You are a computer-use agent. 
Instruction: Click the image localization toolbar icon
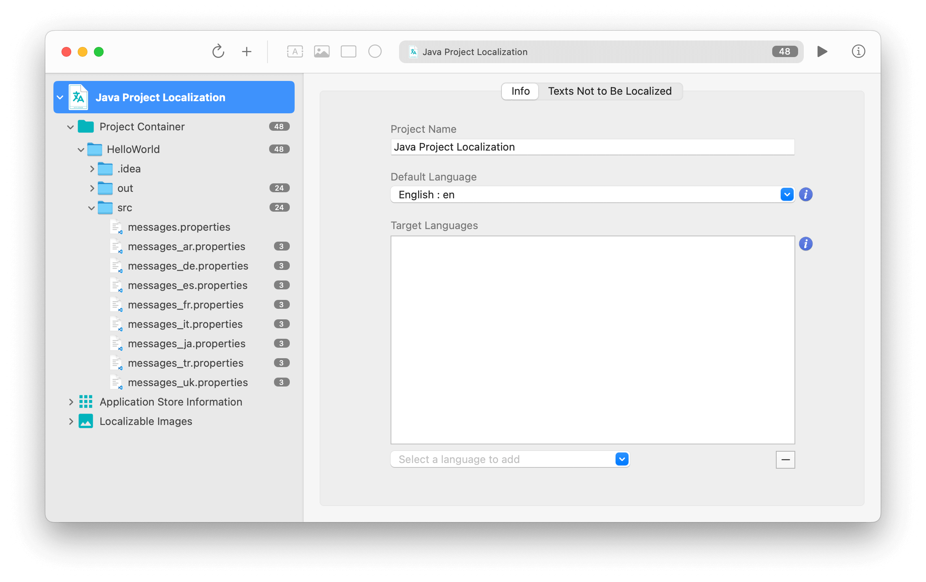pos(322,51)
